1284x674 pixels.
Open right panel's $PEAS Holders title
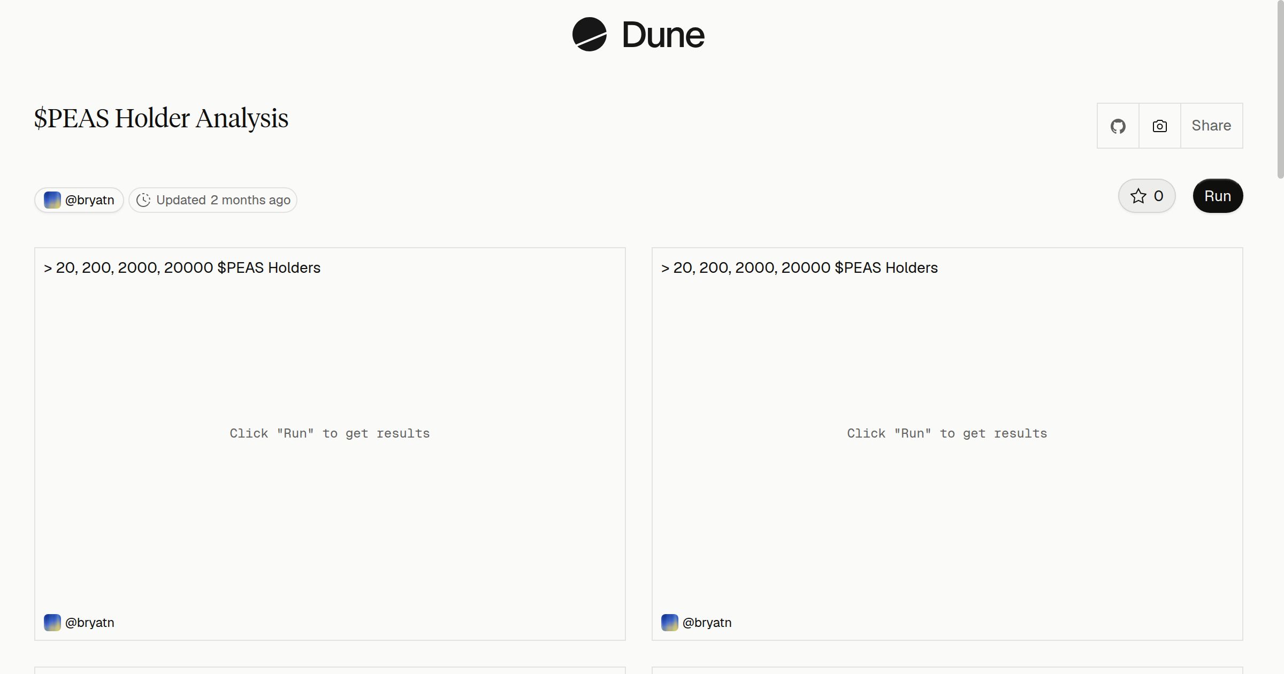click(799, 267)
